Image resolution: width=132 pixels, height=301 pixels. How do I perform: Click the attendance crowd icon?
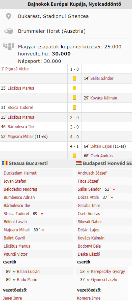tap(8, 46)
